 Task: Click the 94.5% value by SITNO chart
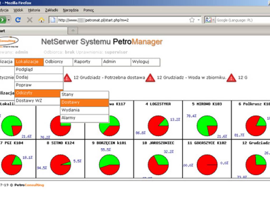[42, 168]
